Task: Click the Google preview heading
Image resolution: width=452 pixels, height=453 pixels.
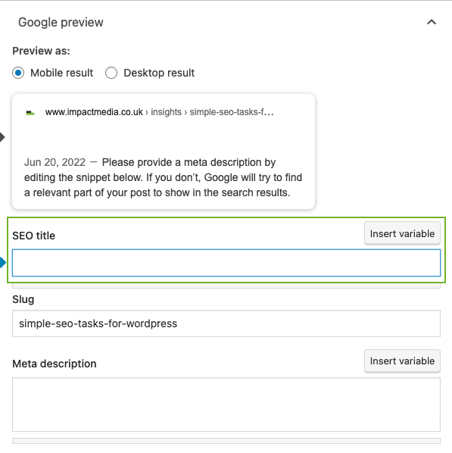Action: pos(61,22)
